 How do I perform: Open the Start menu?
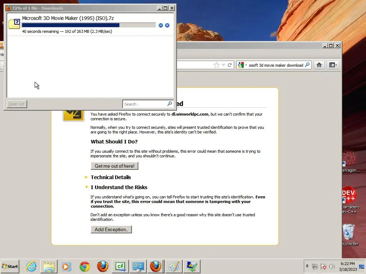tap(10, 266)
